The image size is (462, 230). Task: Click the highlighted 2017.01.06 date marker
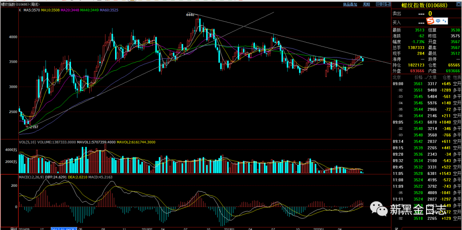[x=64, y=229]
